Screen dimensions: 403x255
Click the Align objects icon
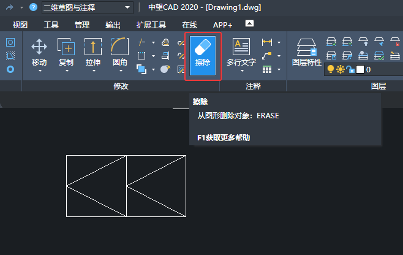pos(165,56)
